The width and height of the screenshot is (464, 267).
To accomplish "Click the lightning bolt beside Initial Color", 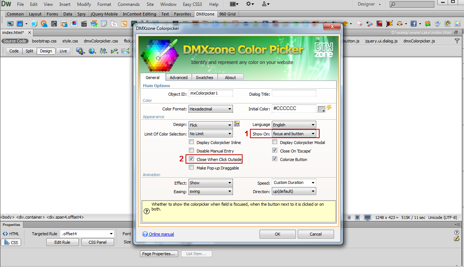I will [x=329, y=108].
